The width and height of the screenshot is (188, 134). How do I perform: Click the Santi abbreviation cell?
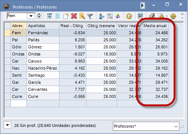pos(19,75)
